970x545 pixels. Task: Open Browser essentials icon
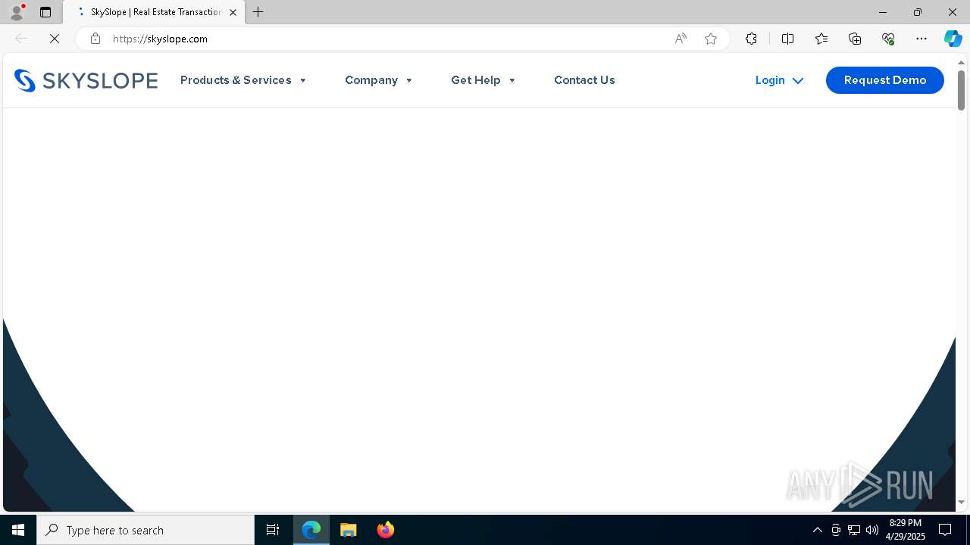pyautogui.click(x=888, y=39)
